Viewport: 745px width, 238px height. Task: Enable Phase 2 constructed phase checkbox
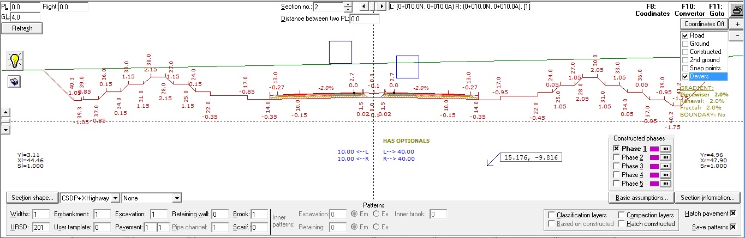click(617, 157)
